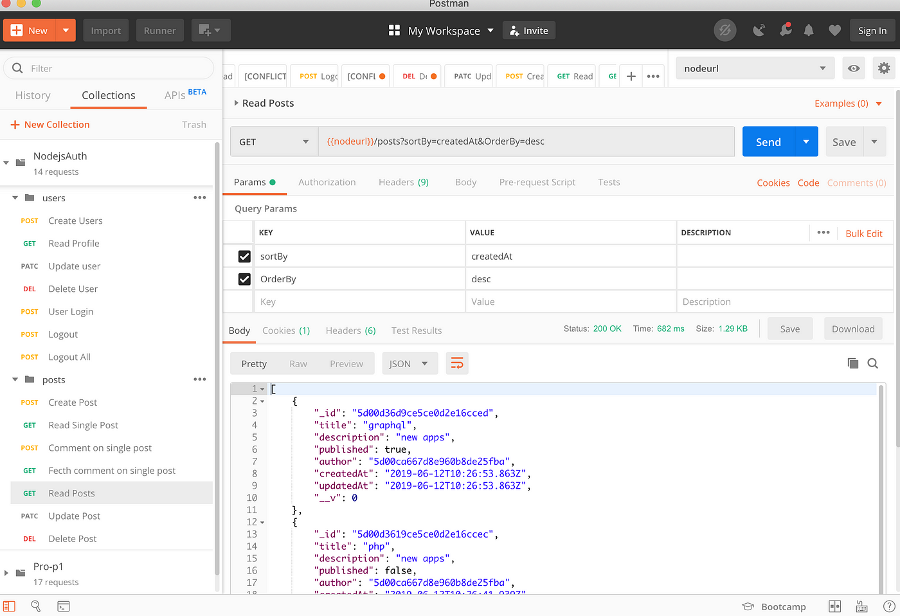
Task: Open the JSON format dropdown
Action: (410, 363)
